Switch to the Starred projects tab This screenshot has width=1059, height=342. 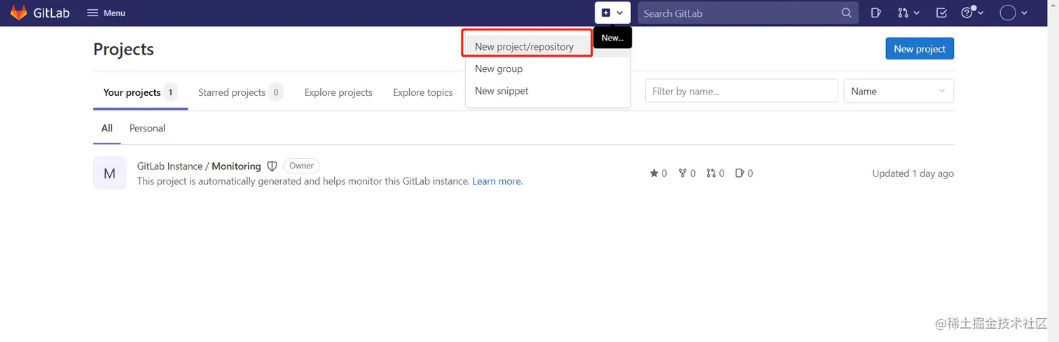(240, 92)
